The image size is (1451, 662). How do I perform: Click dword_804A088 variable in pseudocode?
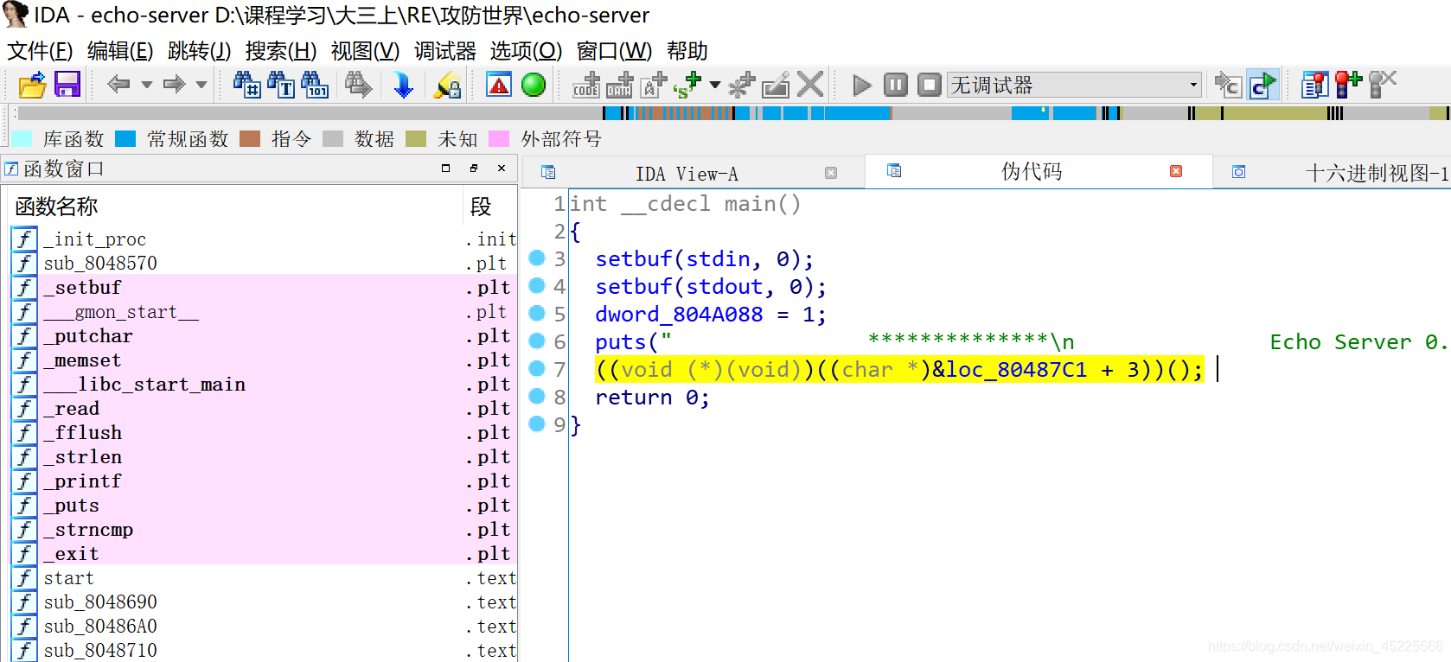pyautogui.click(x=679, y=315)
